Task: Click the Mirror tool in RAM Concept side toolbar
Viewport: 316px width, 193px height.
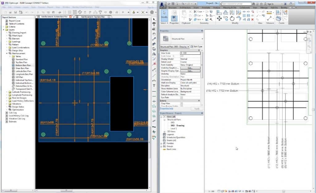Action: [x=154, y=54]
